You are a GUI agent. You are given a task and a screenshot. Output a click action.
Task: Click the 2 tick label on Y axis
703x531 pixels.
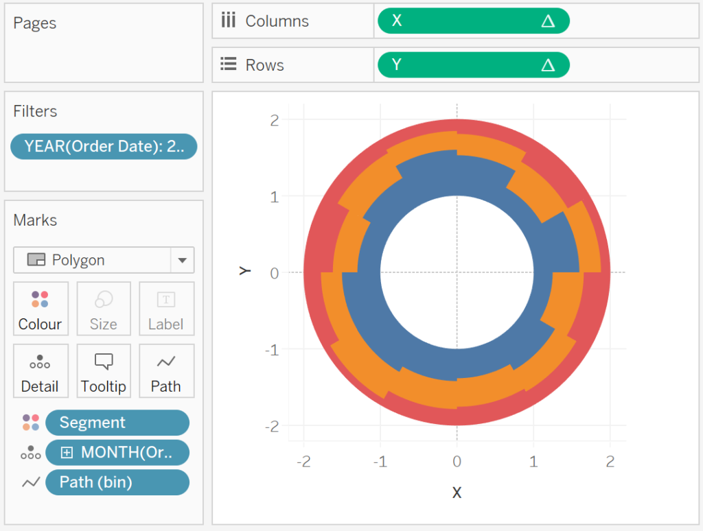point(275,120)
